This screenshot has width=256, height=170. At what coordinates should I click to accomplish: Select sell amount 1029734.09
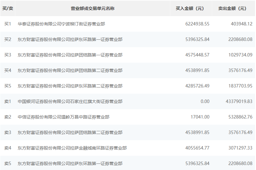pyautogui.click(x=240, y=55)
